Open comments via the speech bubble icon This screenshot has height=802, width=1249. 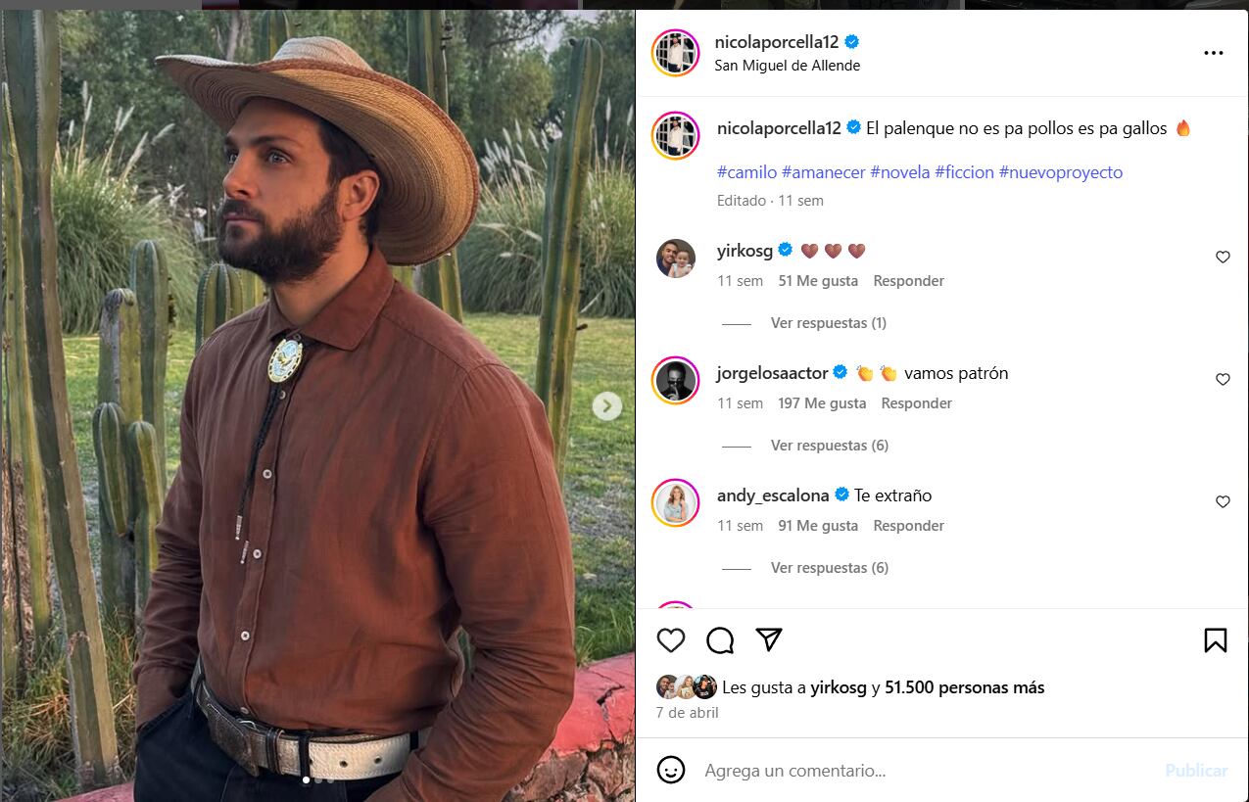point(720,639)
